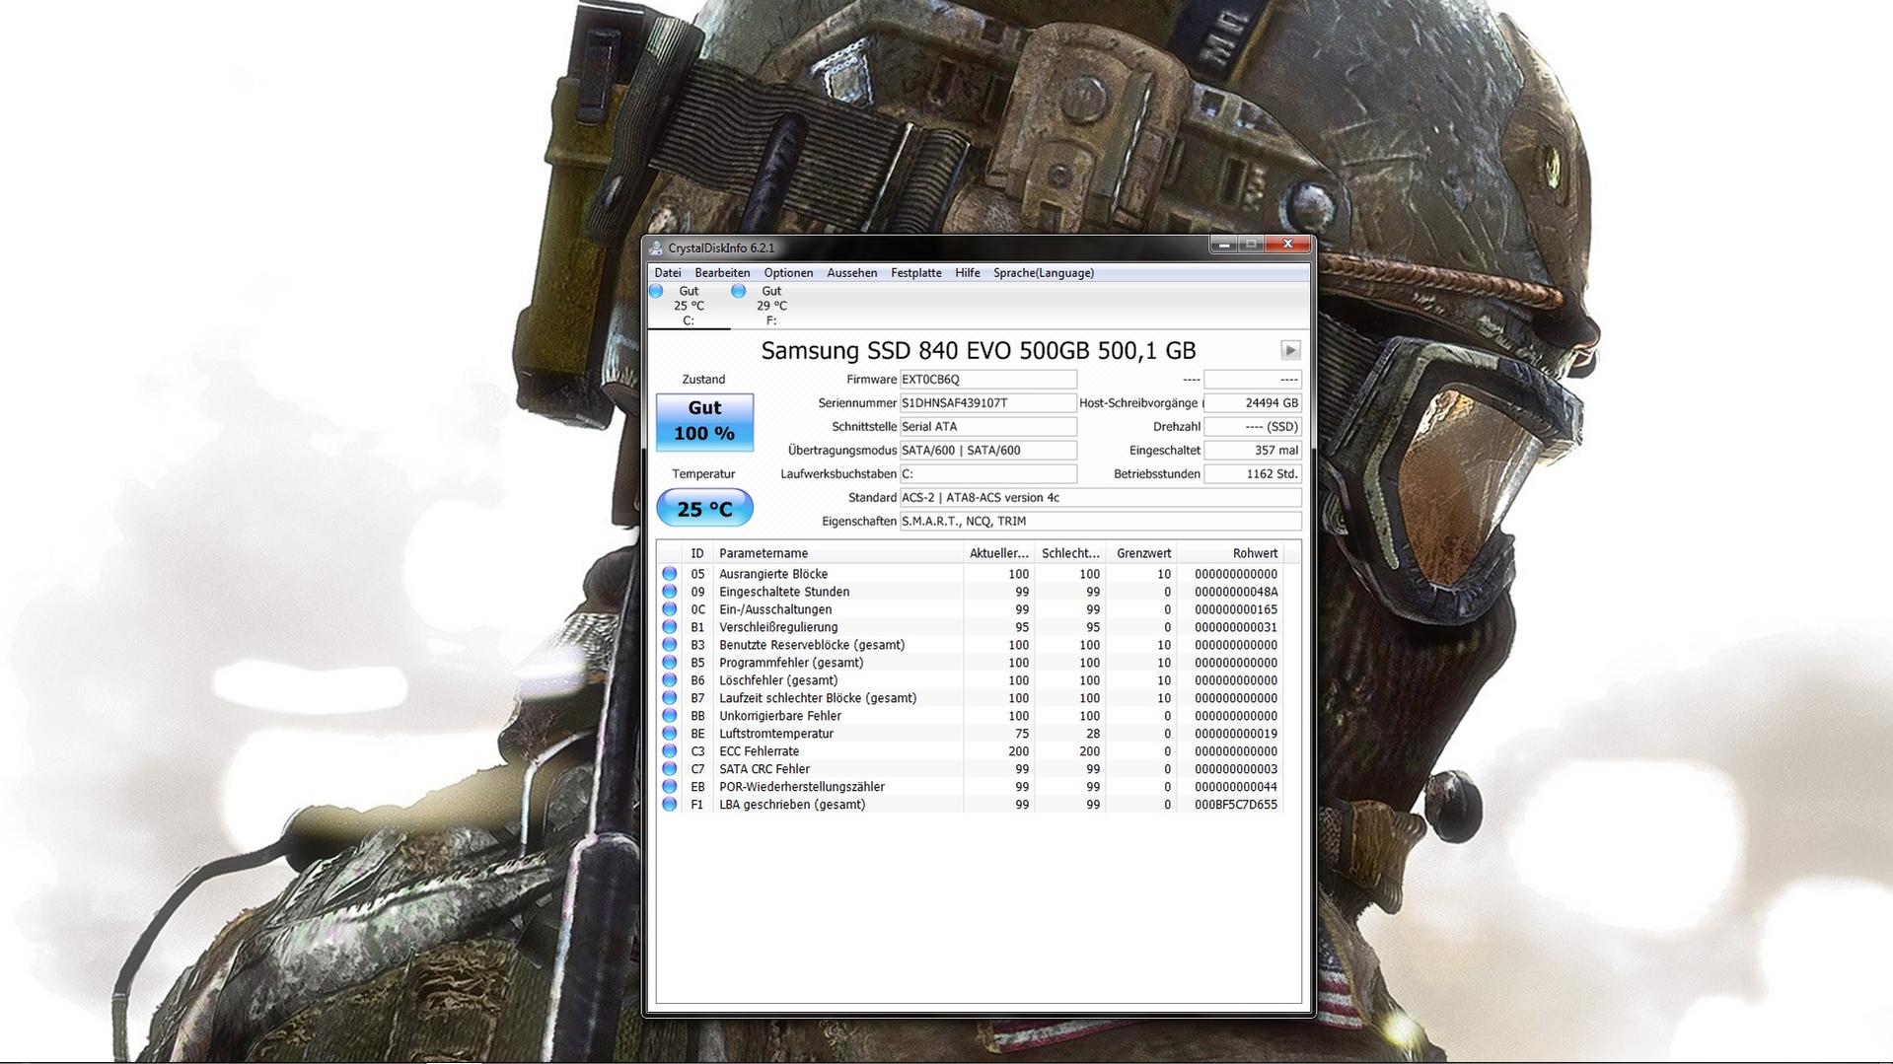
Task: Click the 25 °C temperature button
Action: tap(704, 509)
